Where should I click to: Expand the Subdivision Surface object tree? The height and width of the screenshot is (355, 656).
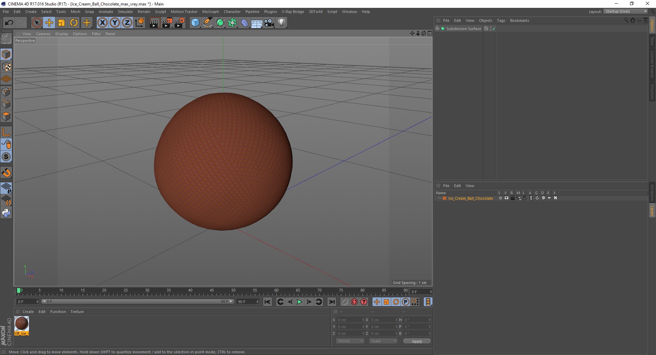[x=437, y=29]
